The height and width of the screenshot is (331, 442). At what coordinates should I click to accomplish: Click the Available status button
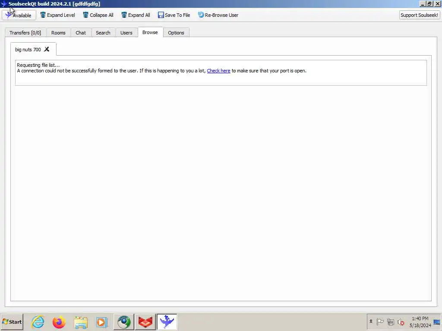pyautogui.click(x=19, y=15)
